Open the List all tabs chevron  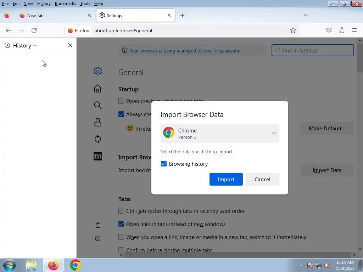point(306,15)
